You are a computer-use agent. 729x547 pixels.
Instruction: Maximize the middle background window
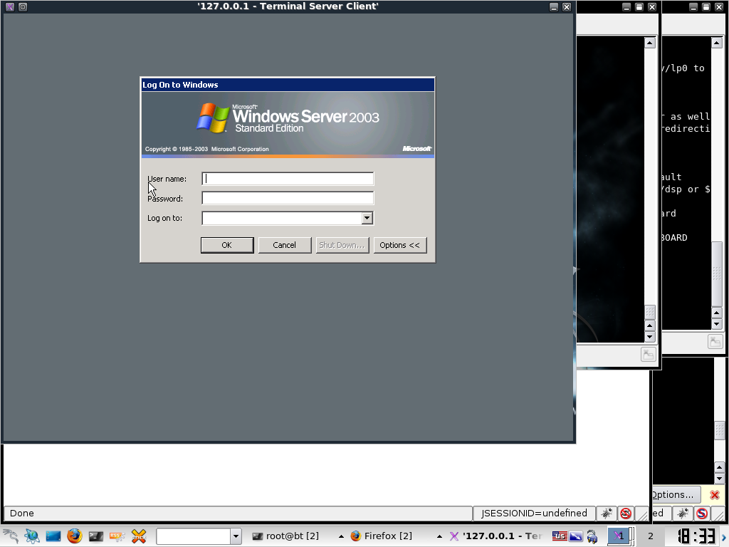tap(639, 7)
